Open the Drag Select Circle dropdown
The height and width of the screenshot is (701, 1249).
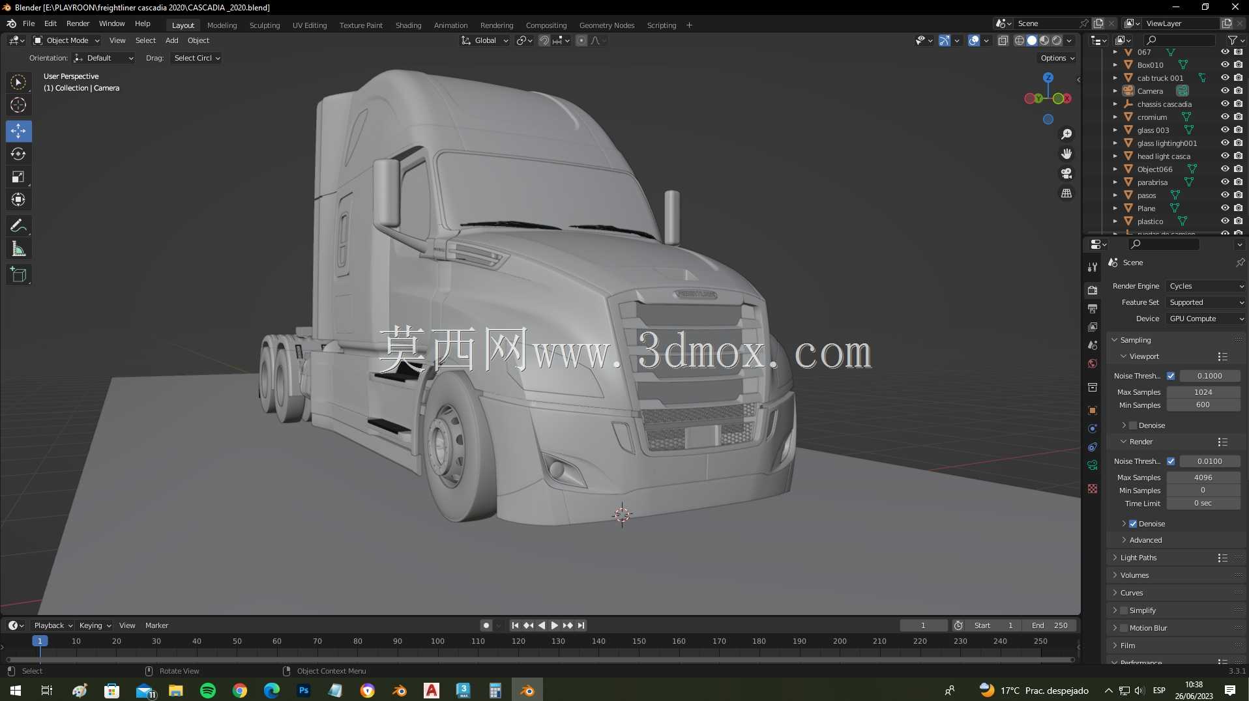(x=196, y=58)
